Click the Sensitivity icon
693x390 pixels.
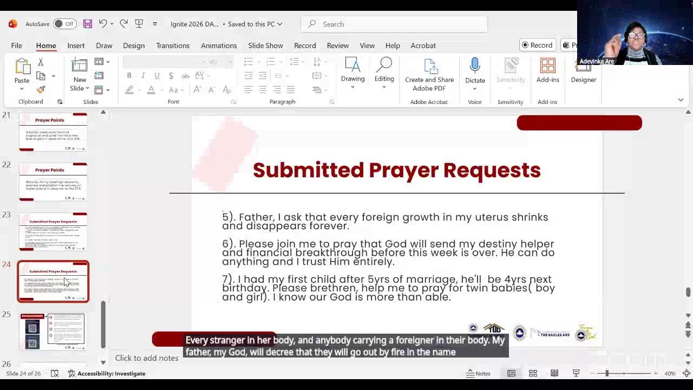[x=511, y=66]
